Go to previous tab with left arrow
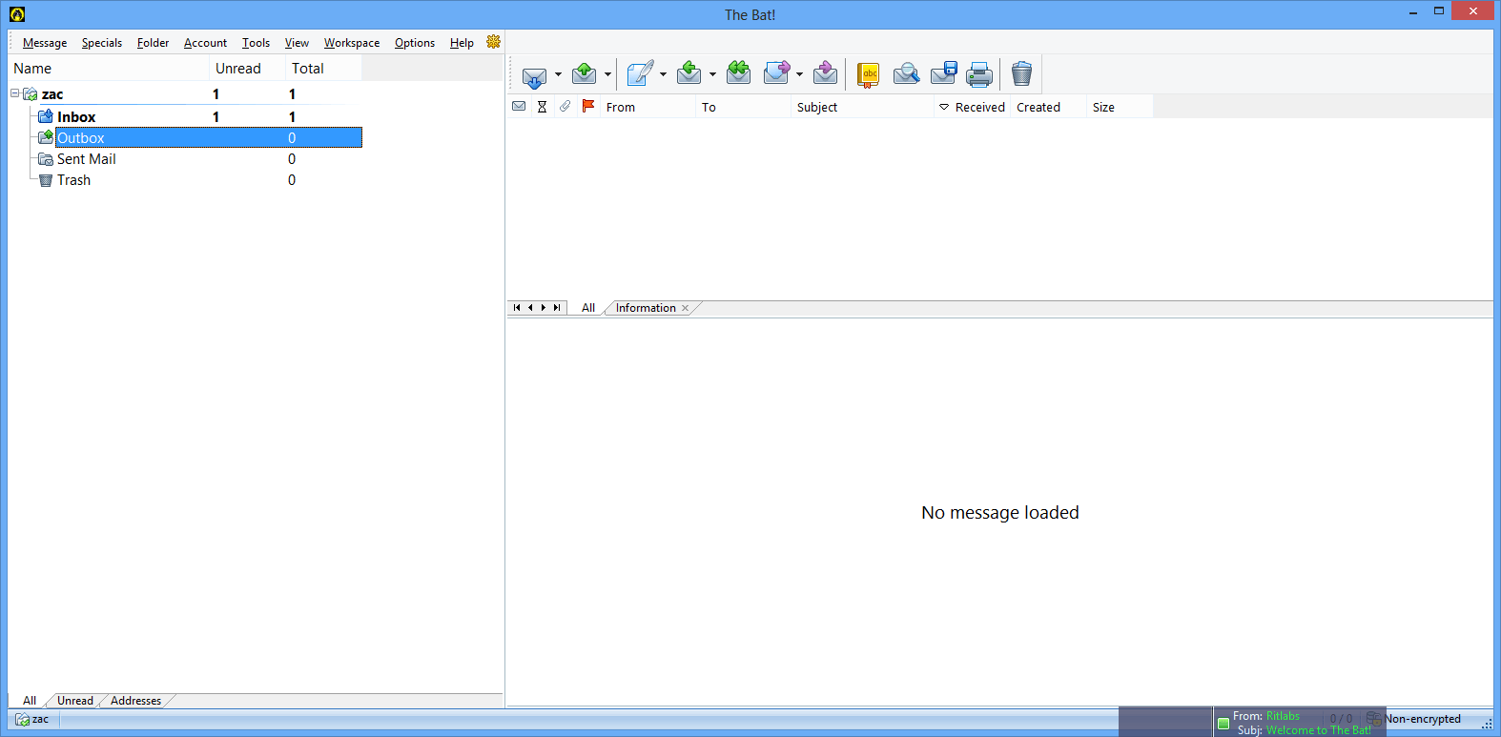 (x=530, y=308)
